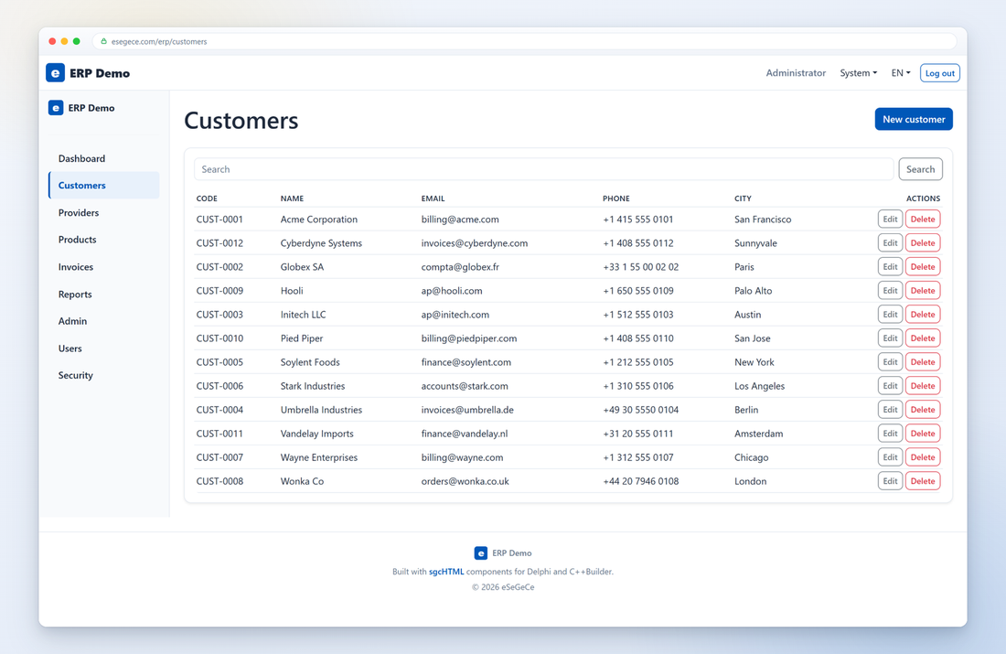Delete the Cyberdyne Systems row
This screenshot has width=1006, height=654.
point(923,242)
